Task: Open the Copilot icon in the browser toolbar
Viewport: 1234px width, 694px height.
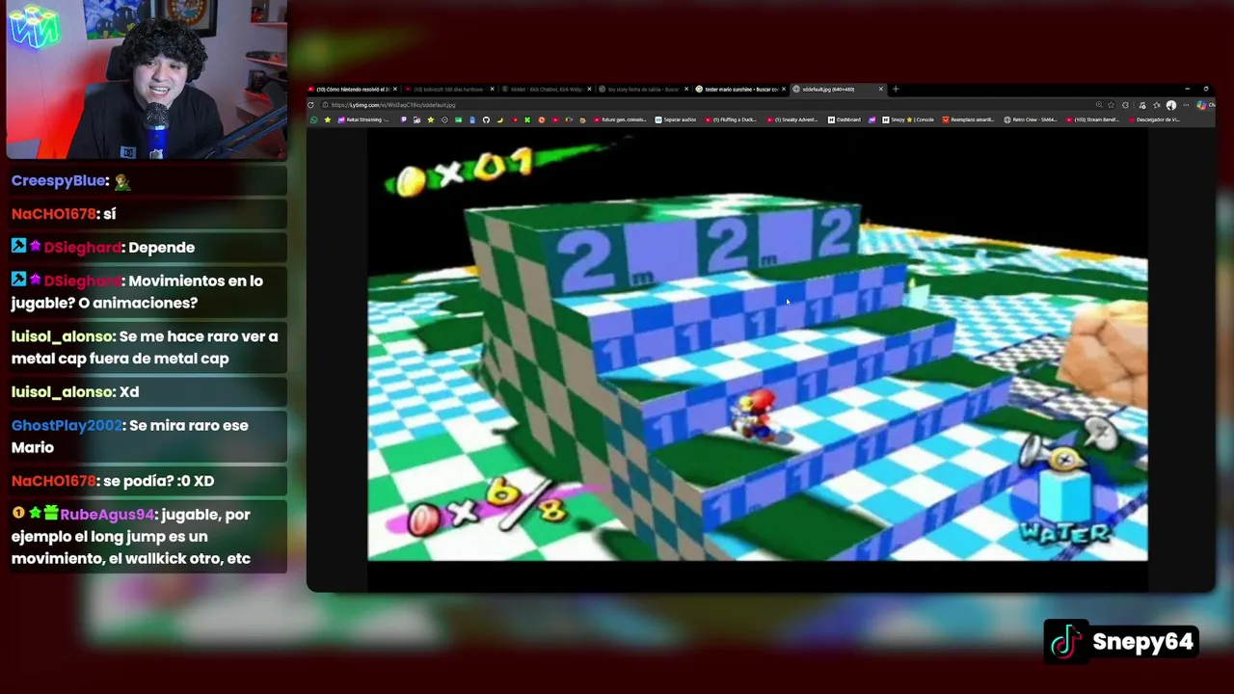Action: point(1201,105)
